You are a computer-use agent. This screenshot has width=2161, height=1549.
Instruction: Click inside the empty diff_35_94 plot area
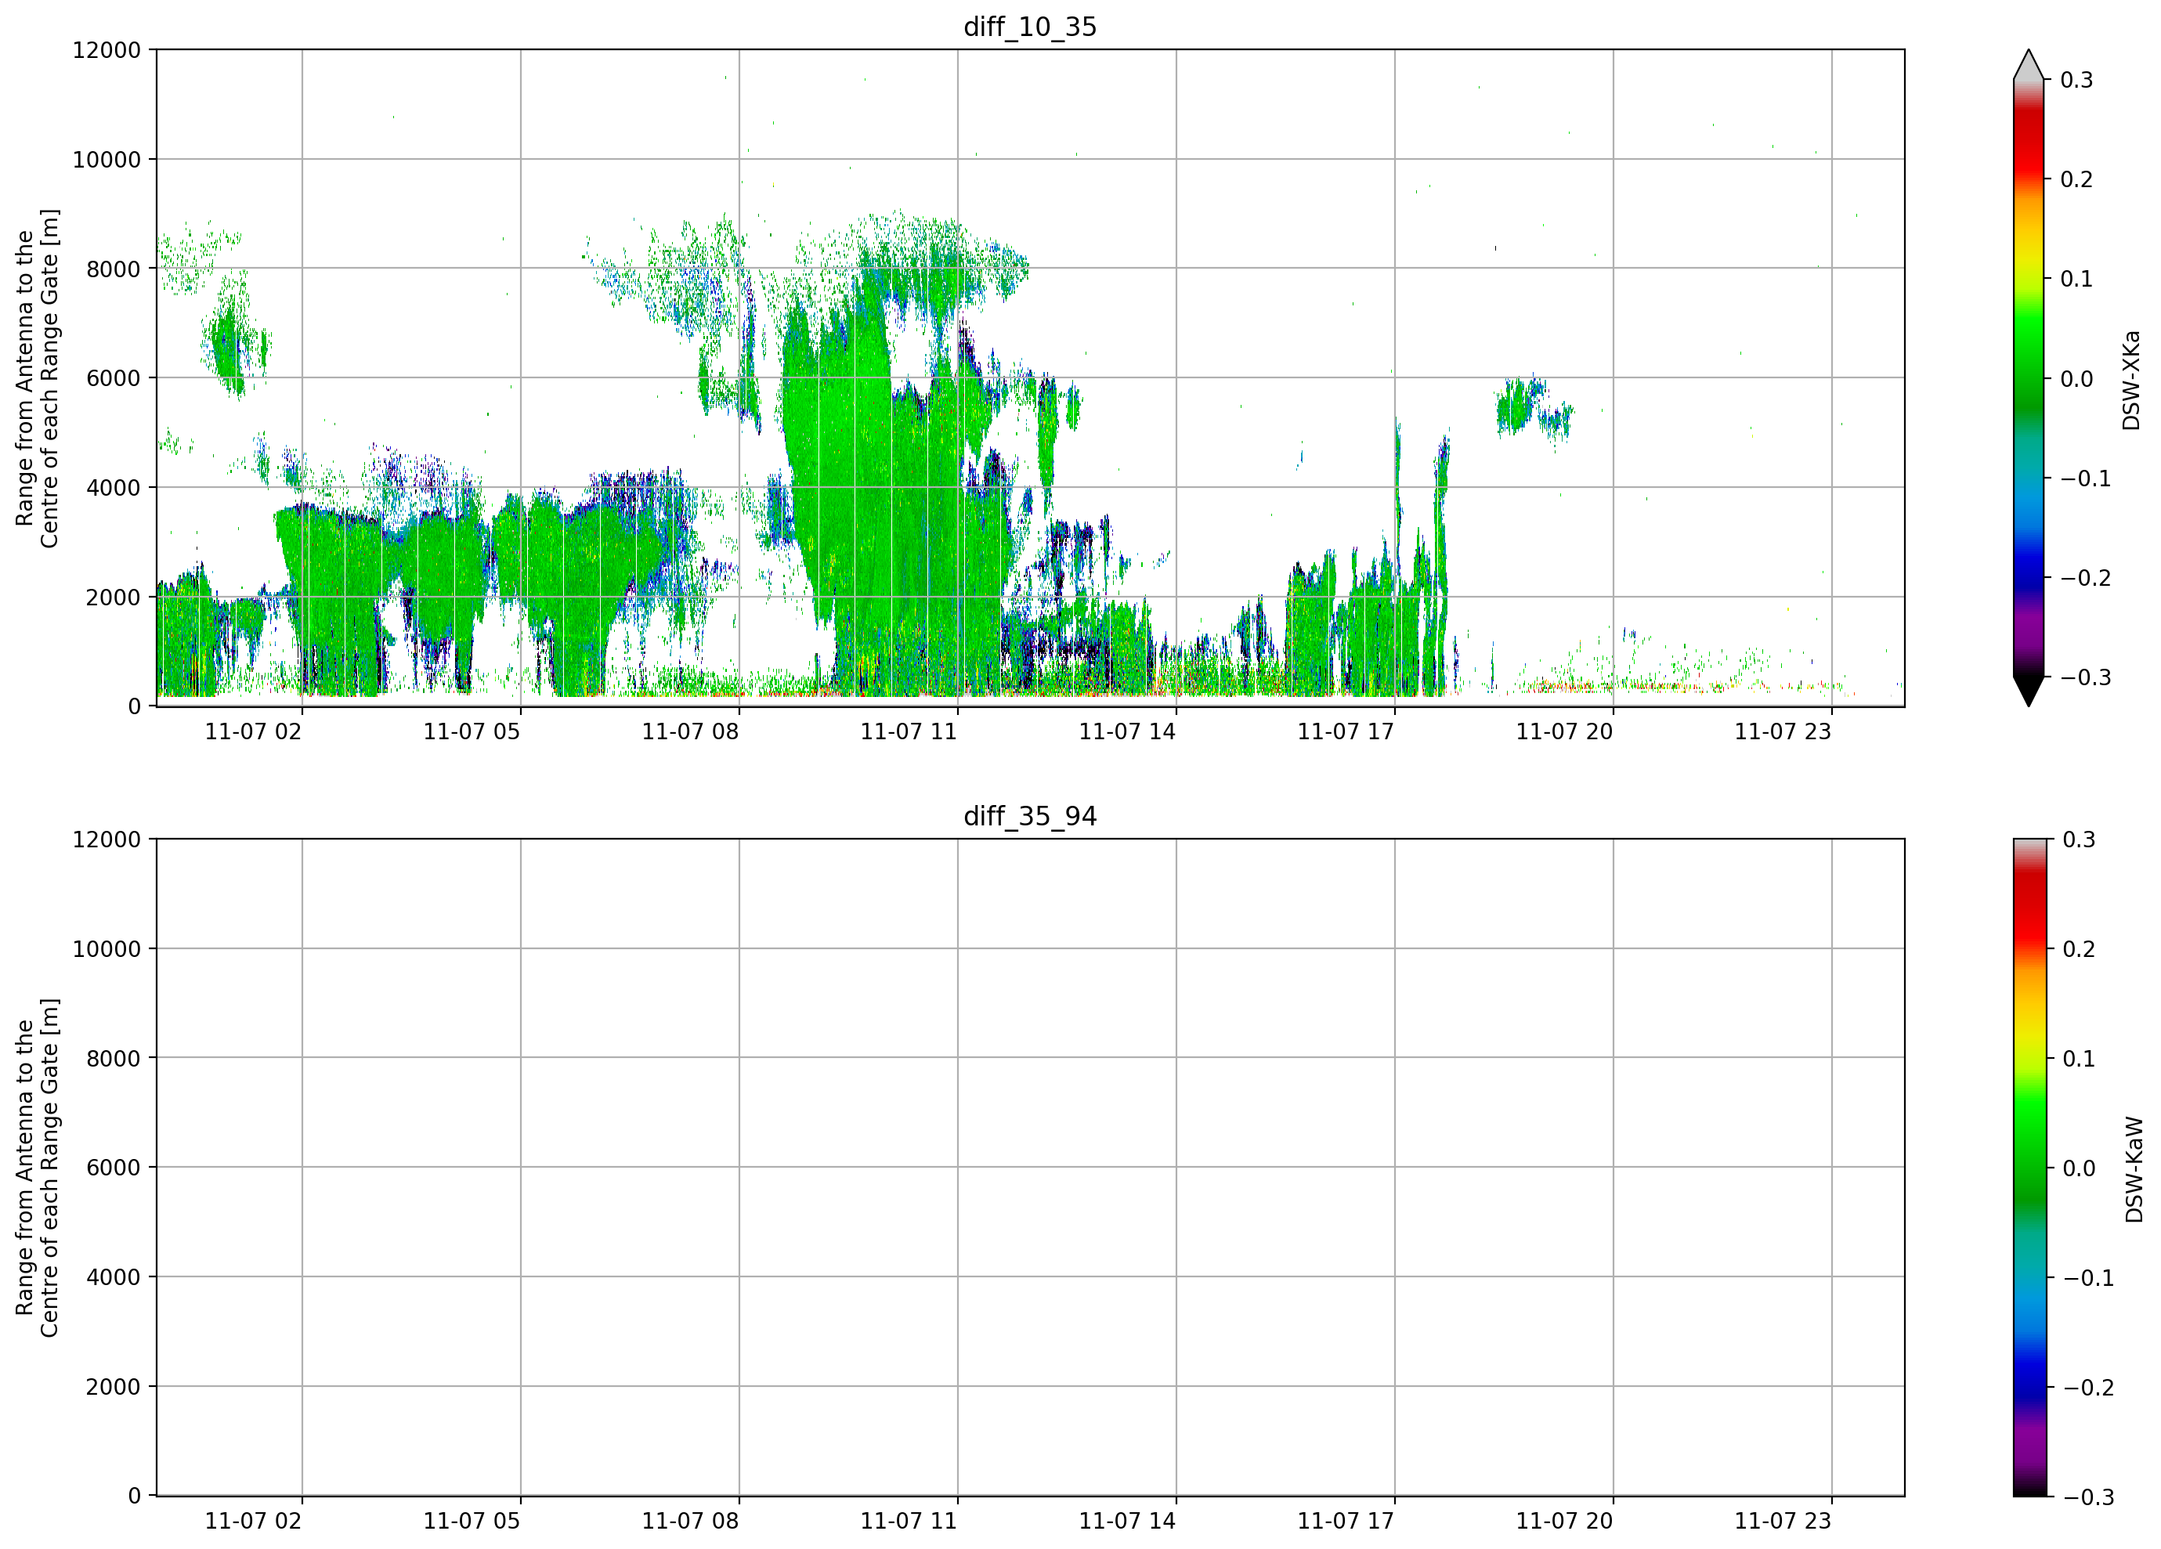coord(1030,1167)
